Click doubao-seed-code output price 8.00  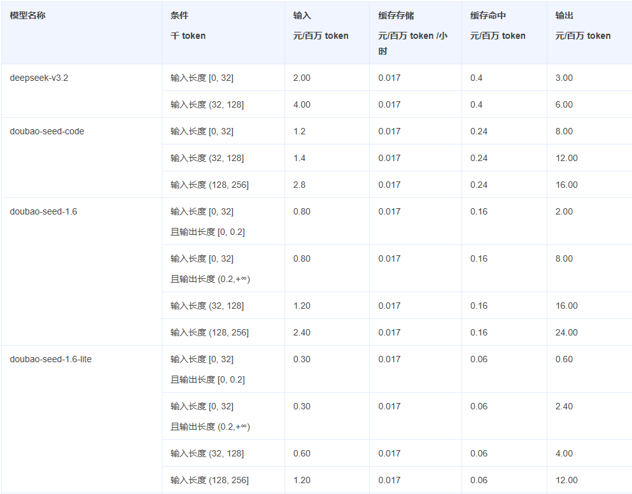564,132
